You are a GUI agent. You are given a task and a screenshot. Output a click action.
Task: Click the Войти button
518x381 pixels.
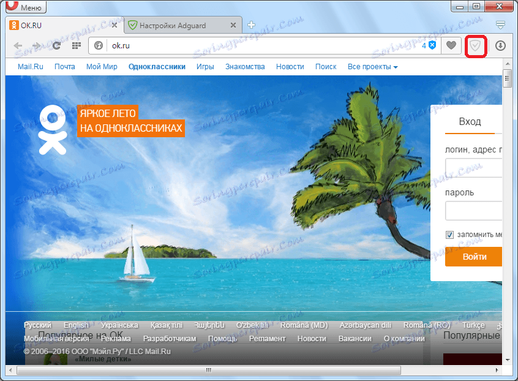click(474, 257)
